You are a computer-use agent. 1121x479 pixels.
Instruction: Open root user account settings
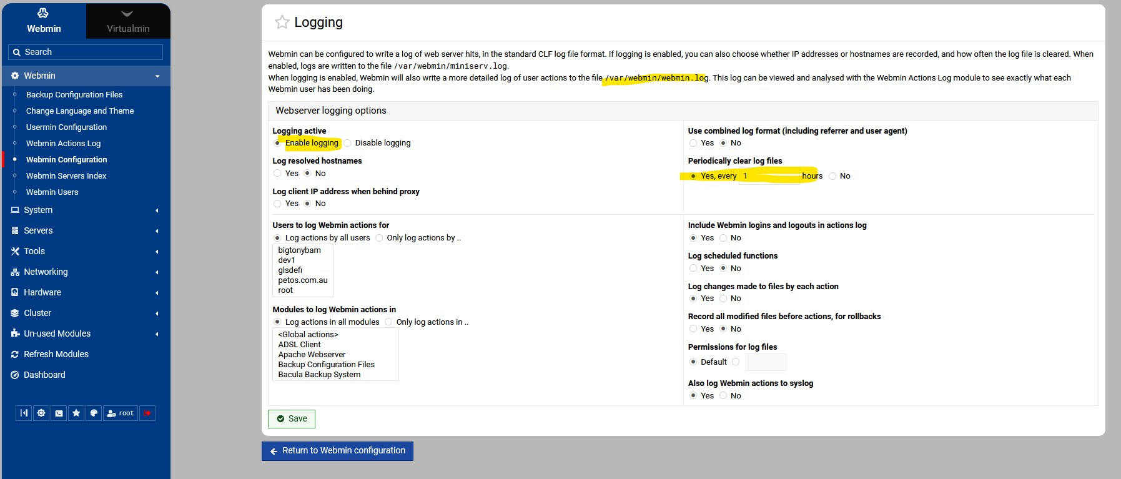point(121,413)
